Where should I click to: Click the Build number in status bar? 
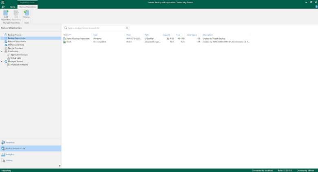click(x=285, y=170)
